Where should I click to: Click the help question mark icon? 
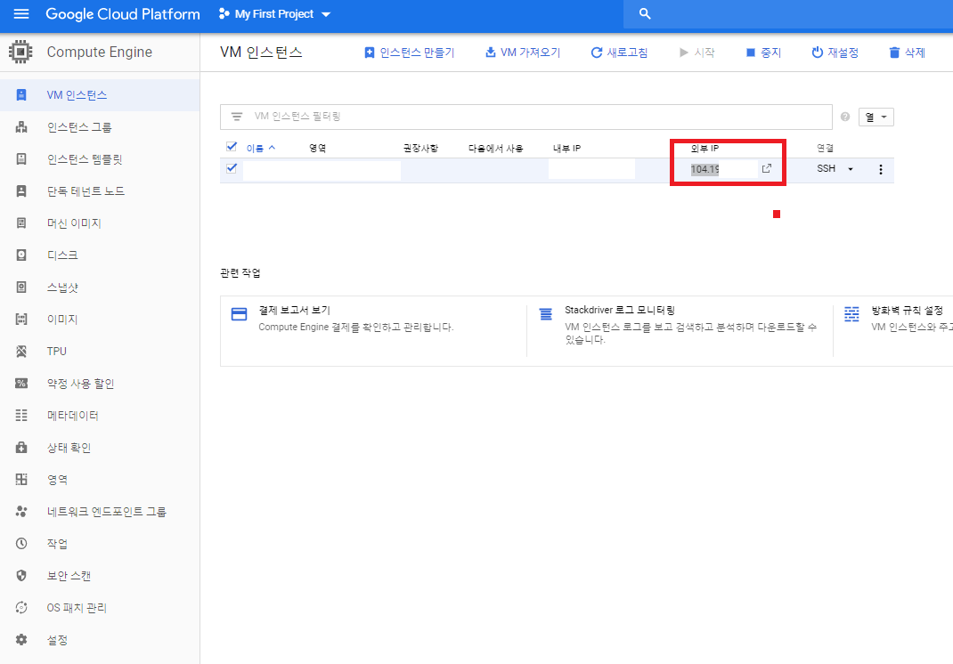[845, 117]
